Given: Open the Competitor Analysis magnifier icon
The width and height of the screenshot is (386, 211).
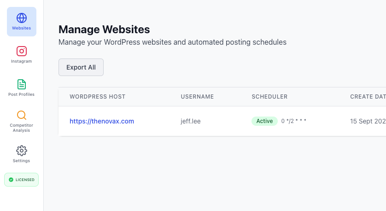Looking at the screenshot, I should [x=22, y=115].
